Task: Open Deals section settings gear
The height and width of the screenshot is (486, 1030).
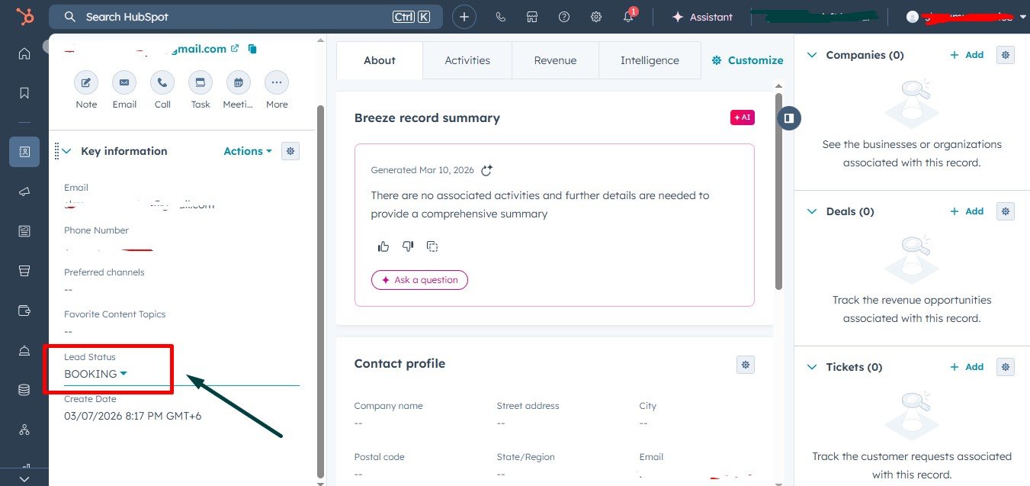Action: (1006, 211)
